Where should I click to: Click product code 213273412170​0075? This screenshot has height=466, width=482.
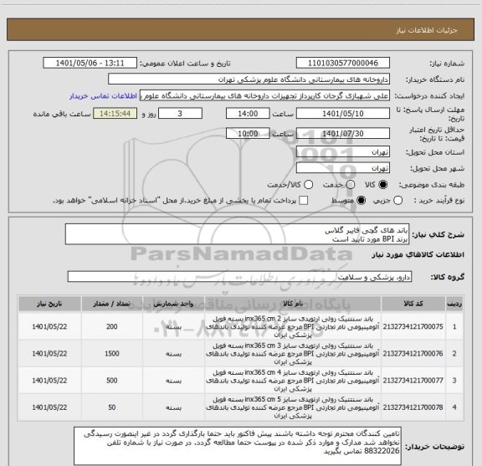413,326
